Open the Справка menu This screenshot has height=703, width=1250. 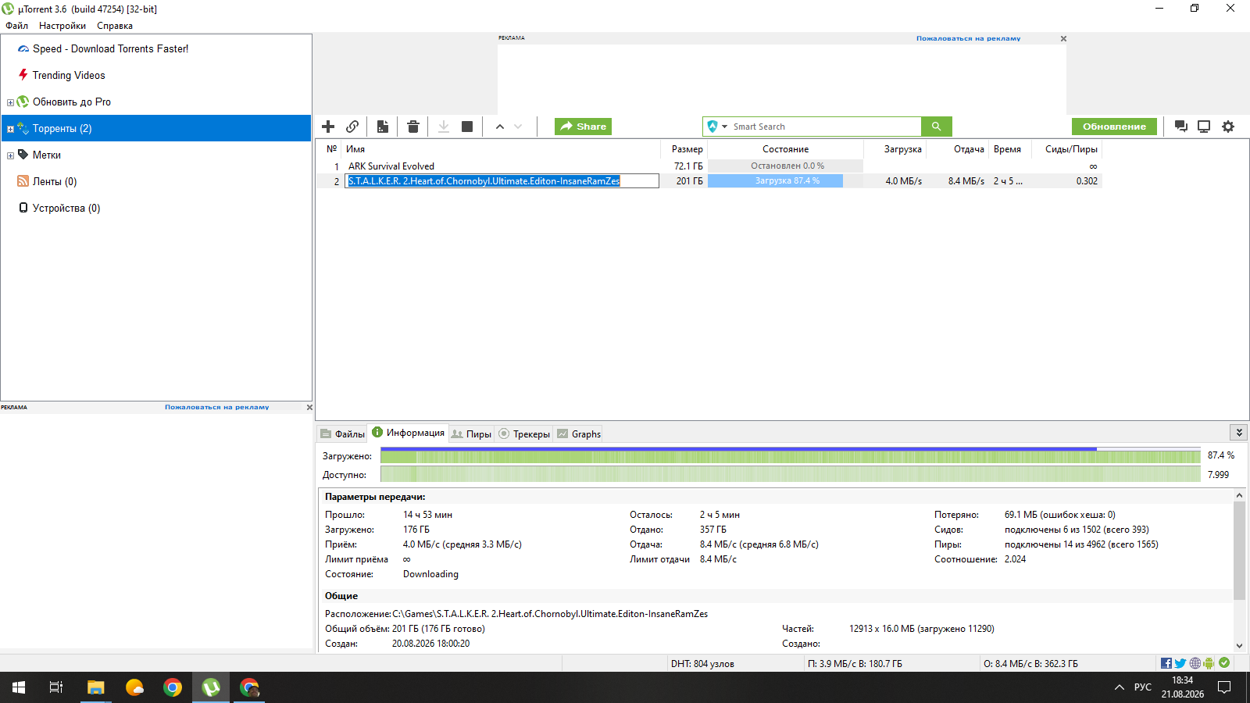pos(115,26)
